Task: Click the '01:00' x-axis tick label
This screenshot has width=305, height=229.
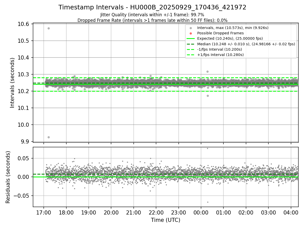Action: 223,212
